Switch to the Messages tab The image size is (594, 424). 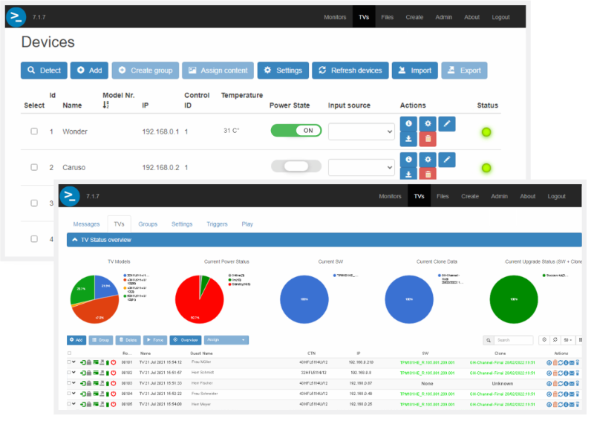[86, 224]
